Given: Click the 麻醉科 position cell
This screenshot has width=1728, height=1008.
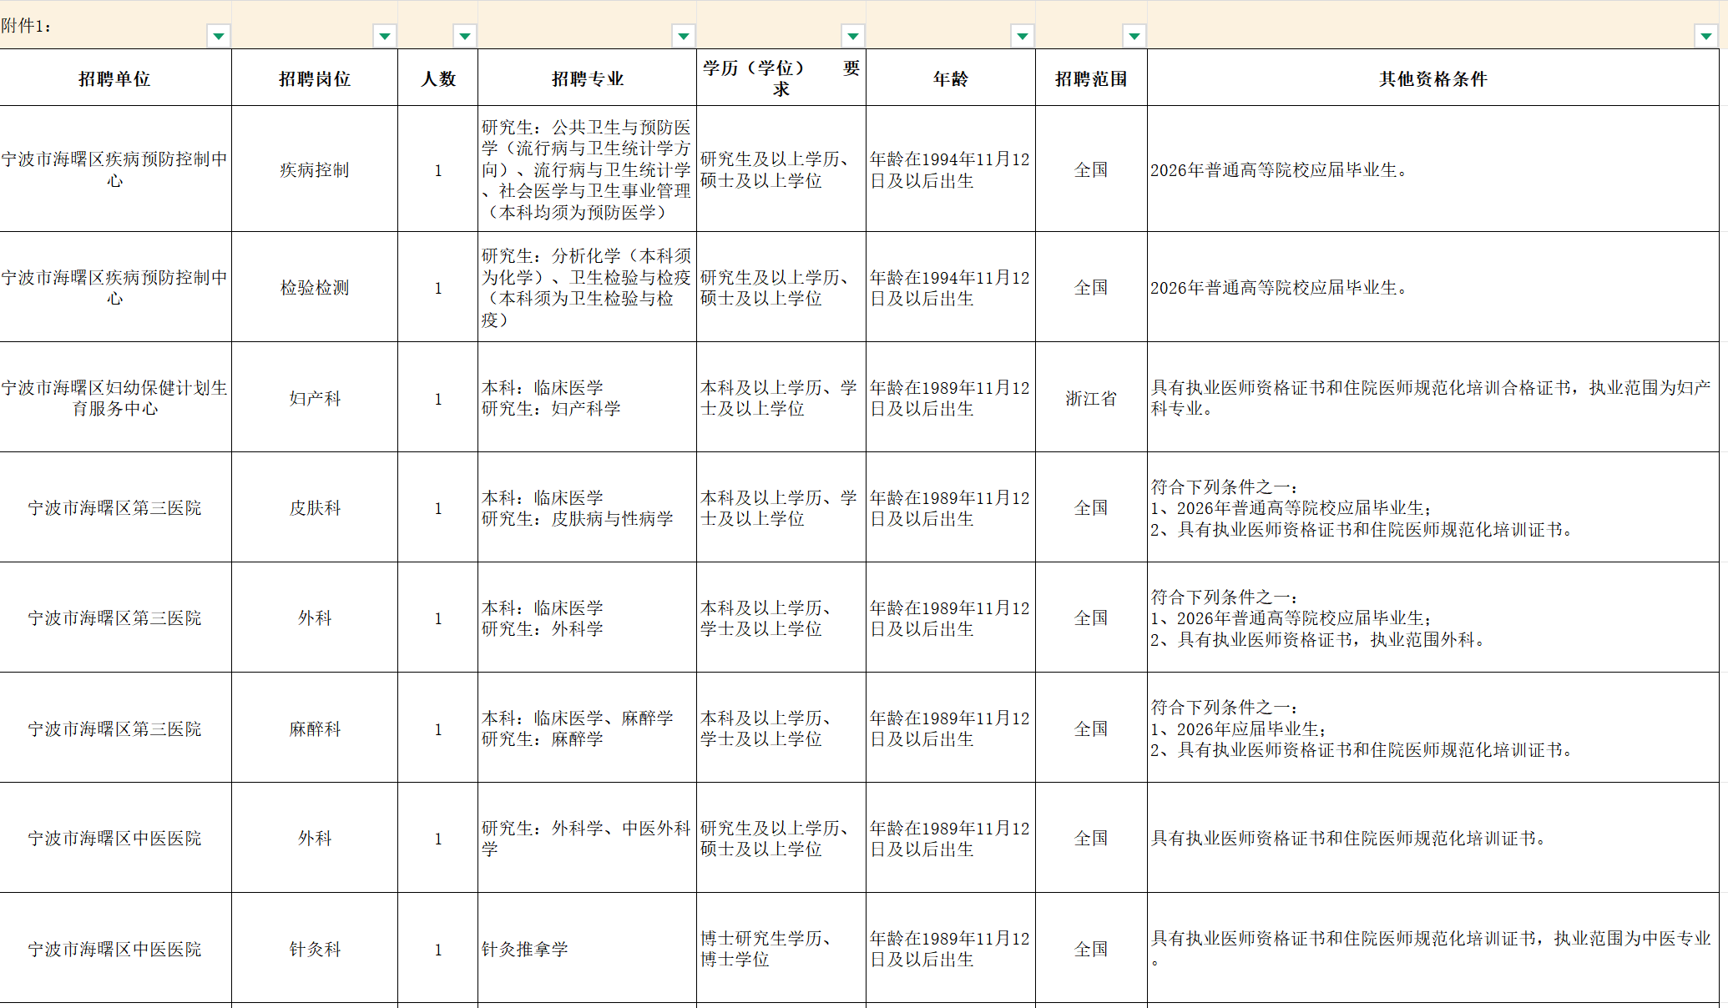Looking at the screenshot, I should [314, 728].
